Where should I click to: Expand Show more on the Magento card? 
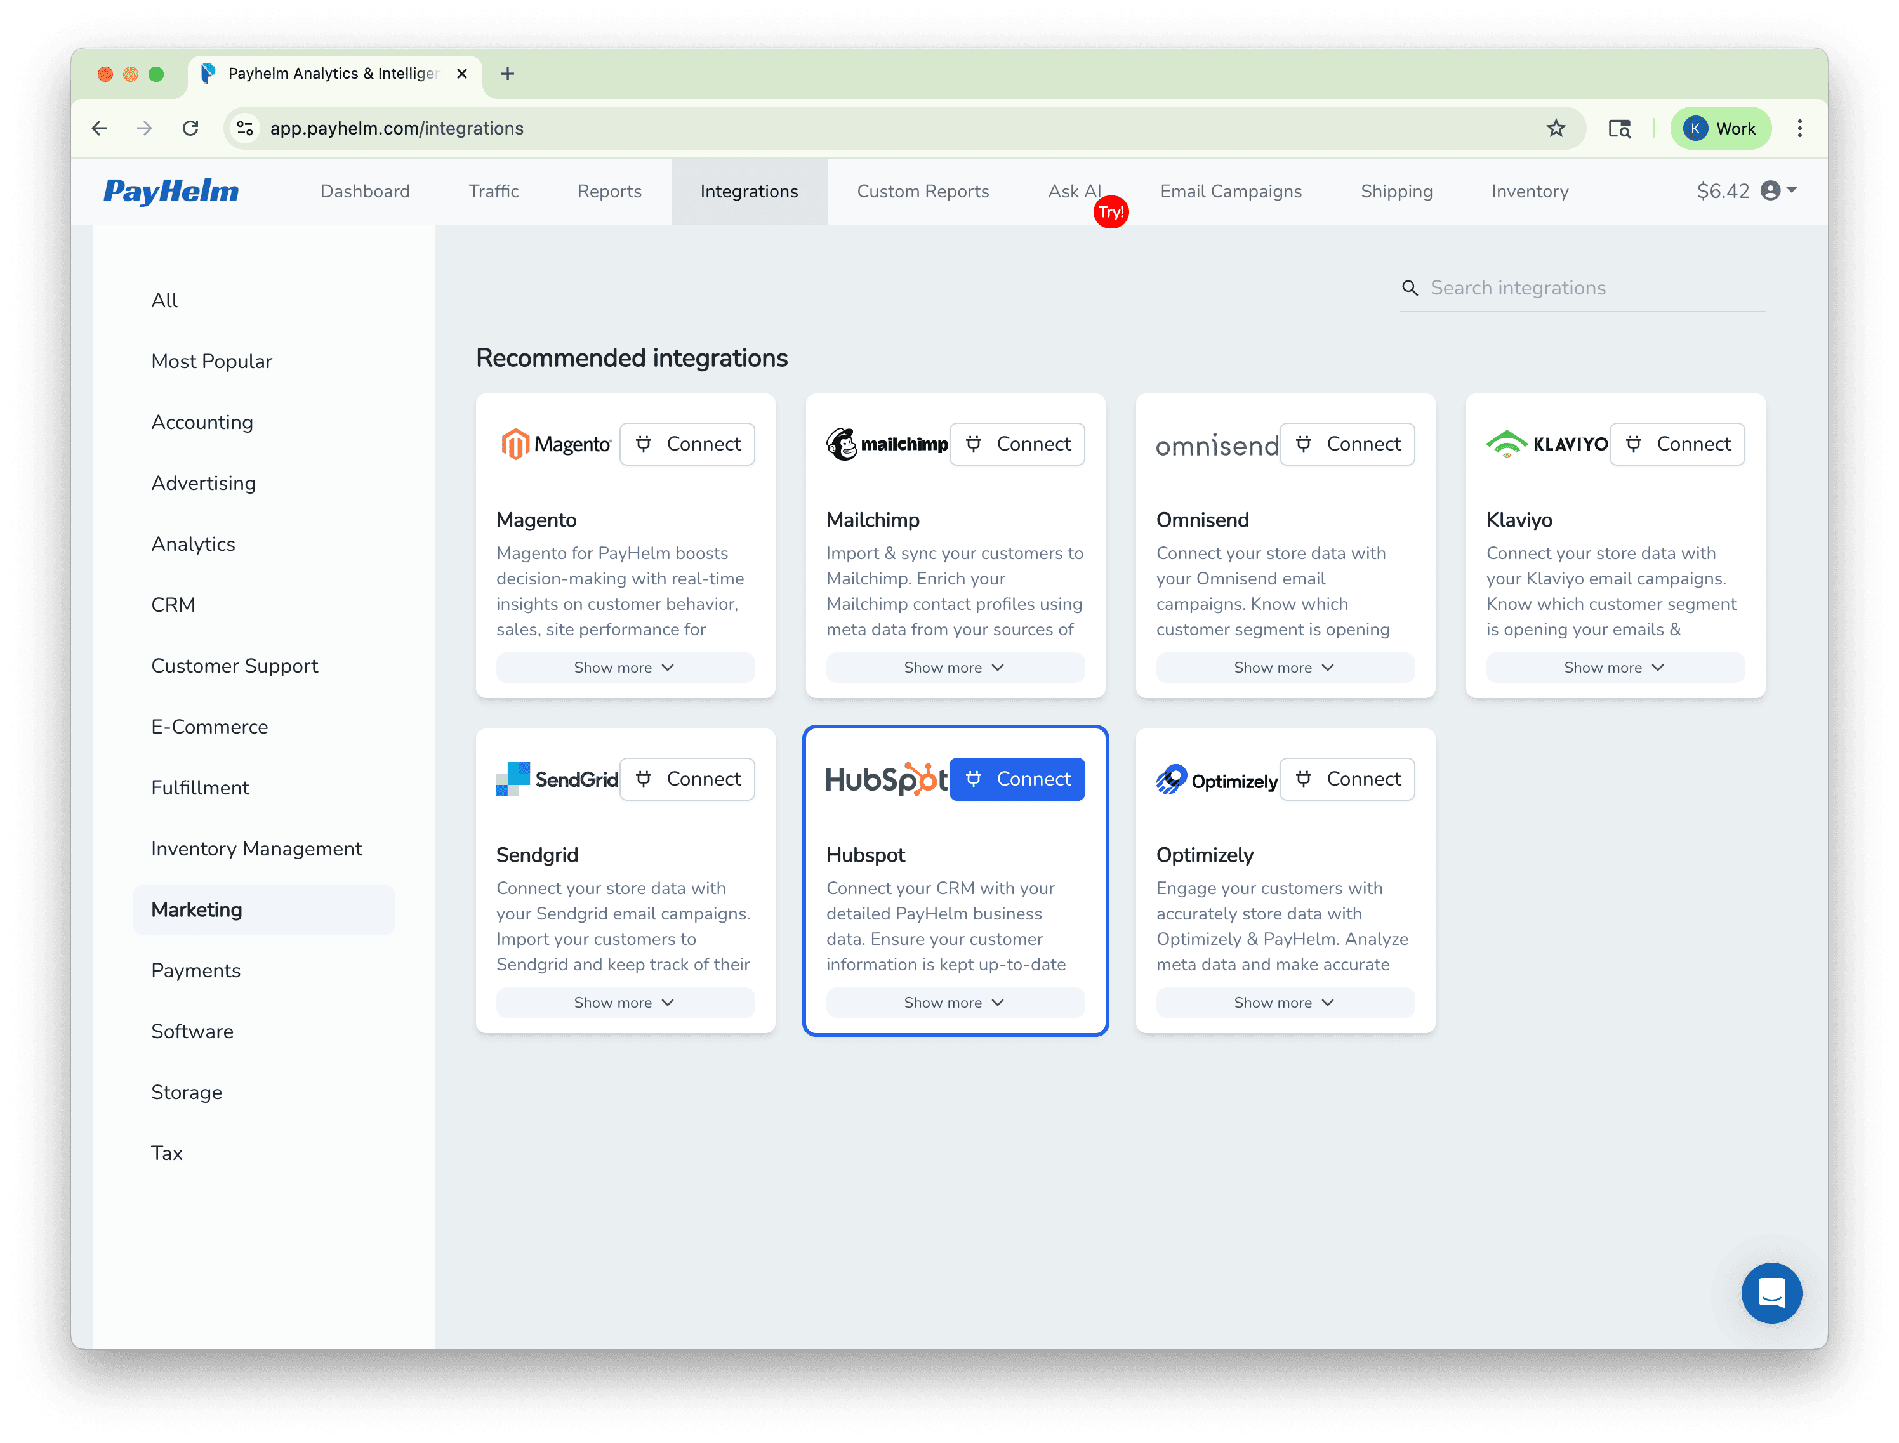[625, 668]
